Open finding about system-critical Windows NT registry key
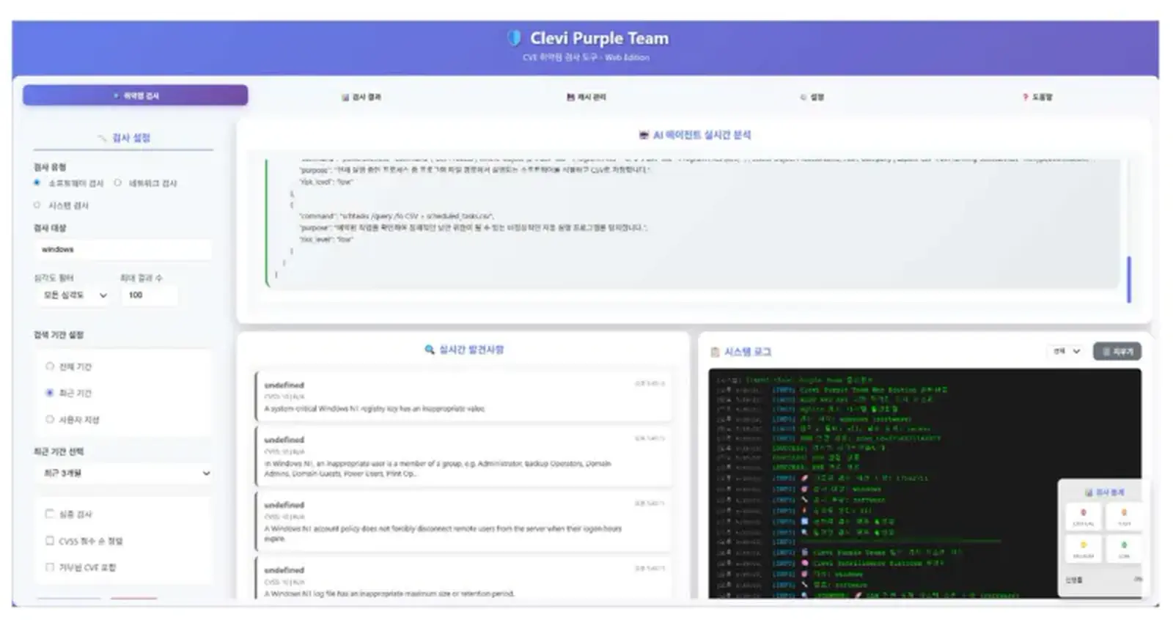The width and height of the screenshot is (1173, 620). (x=463, y=396)
